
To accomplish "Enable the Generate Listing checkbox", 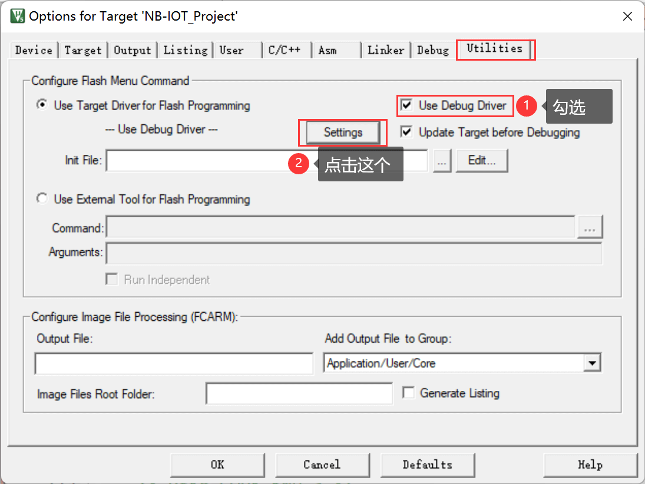I will [408, 393].
